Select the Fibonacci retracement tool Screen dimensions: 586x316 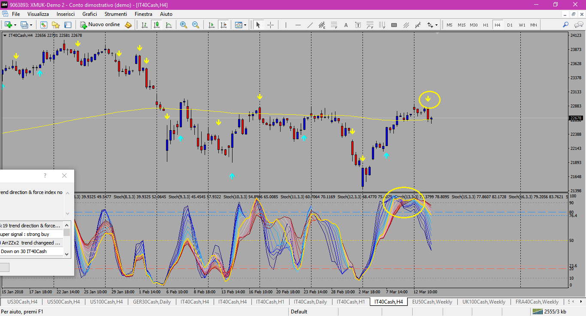tap(334, 25)
